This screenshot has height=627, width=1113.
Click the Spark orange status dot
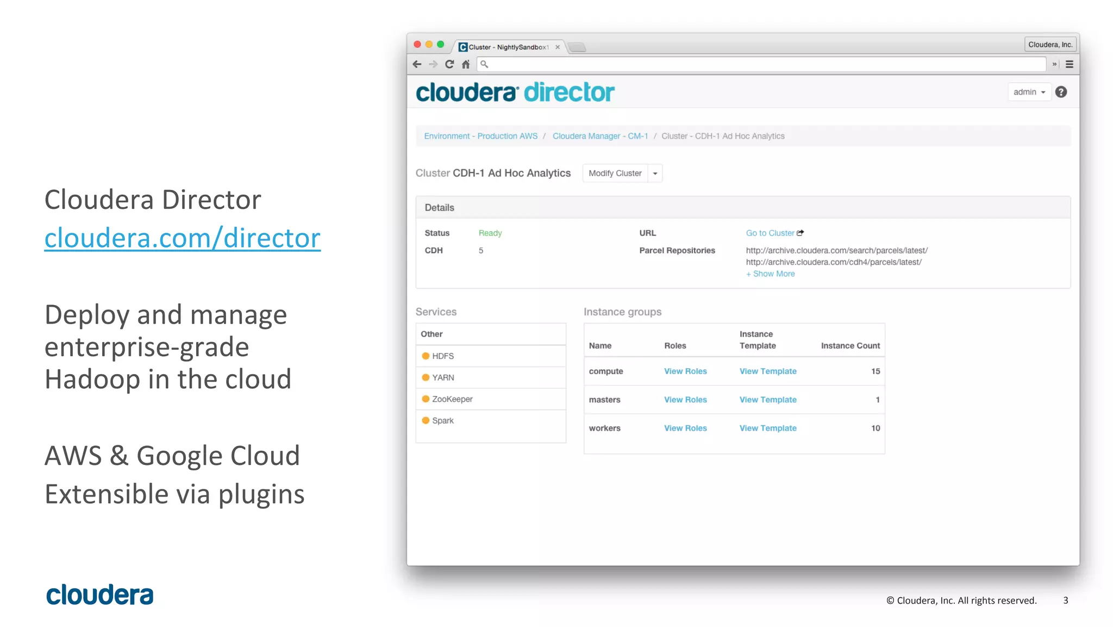(x=426, y=420)
